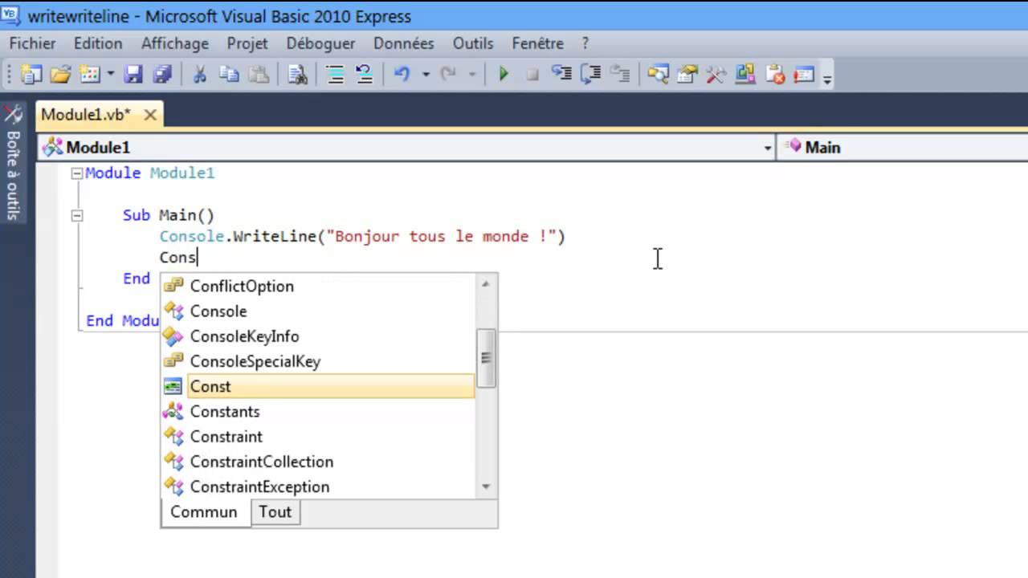Click the IntelliSense scrollbar thumb
This screenshot has height=578, width=1028.
(x=486, y=358)
